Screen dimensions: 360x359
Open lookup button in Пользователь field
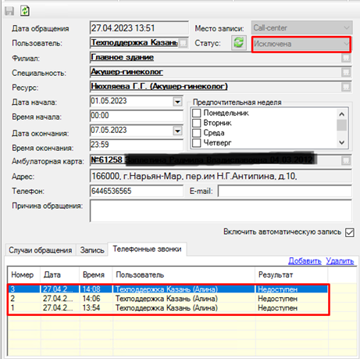click(184, 43)
